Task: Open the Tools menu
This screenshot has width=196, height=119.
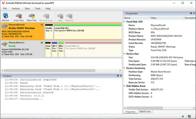Action: click(38, 9)
